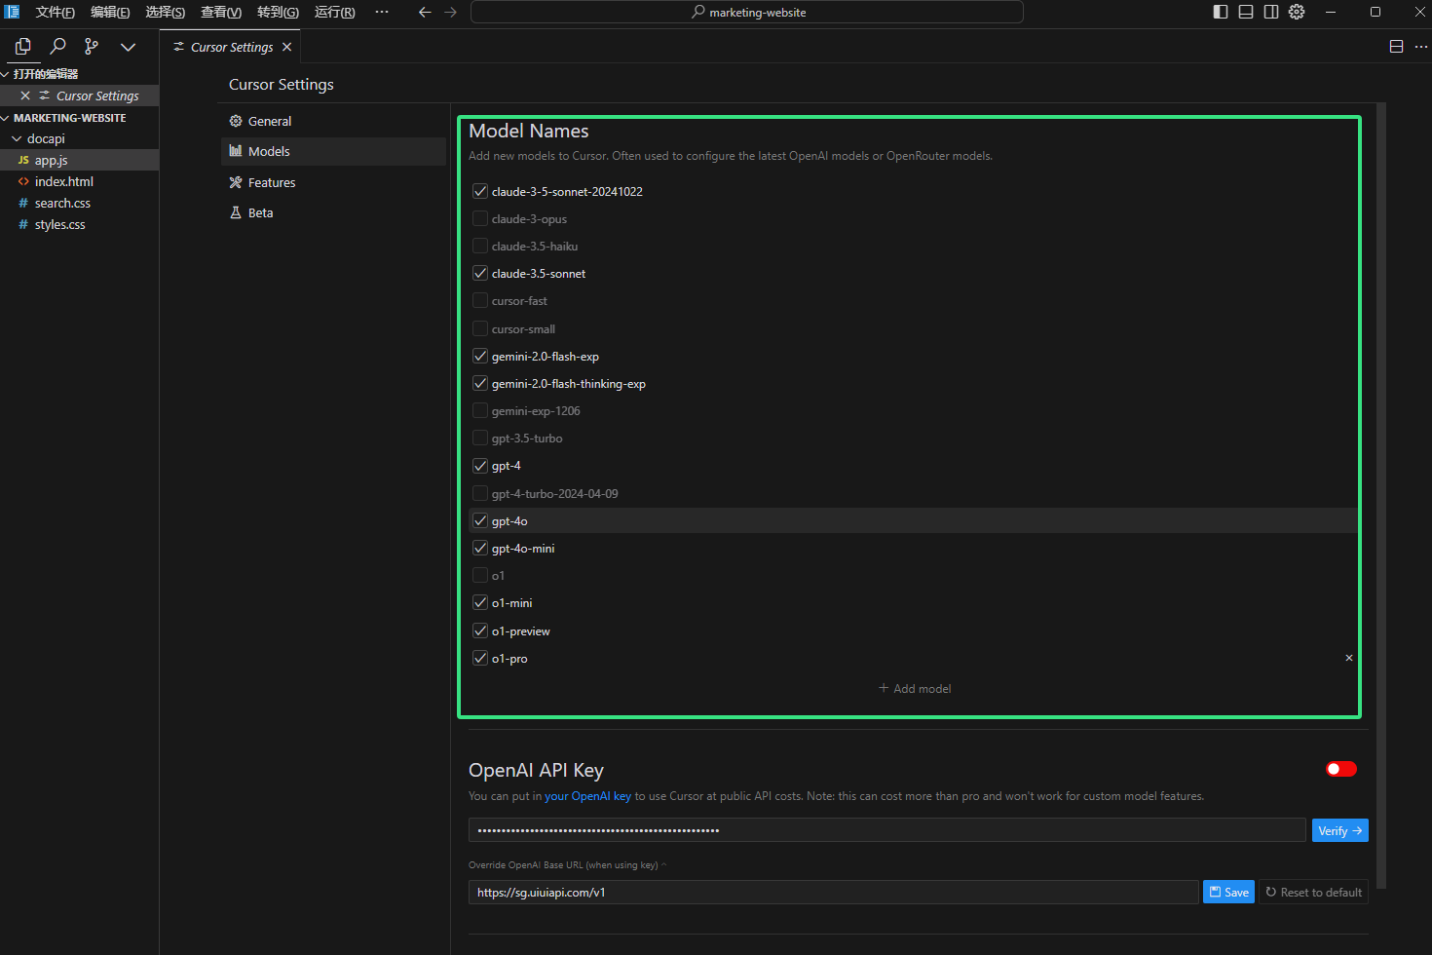Screen dimensions: 1432x955
Task: Select the Models settings section
Action: point(333,151)
